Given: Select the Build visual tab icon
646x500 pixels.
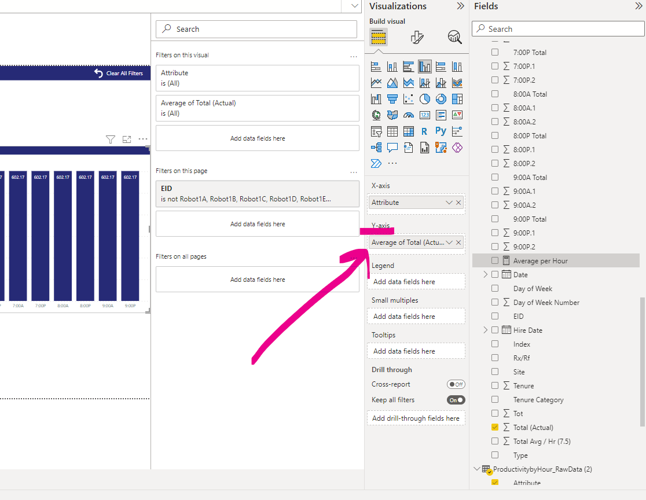Looking at the screenshot, I should pyautogui.click(x=378, y=38).
